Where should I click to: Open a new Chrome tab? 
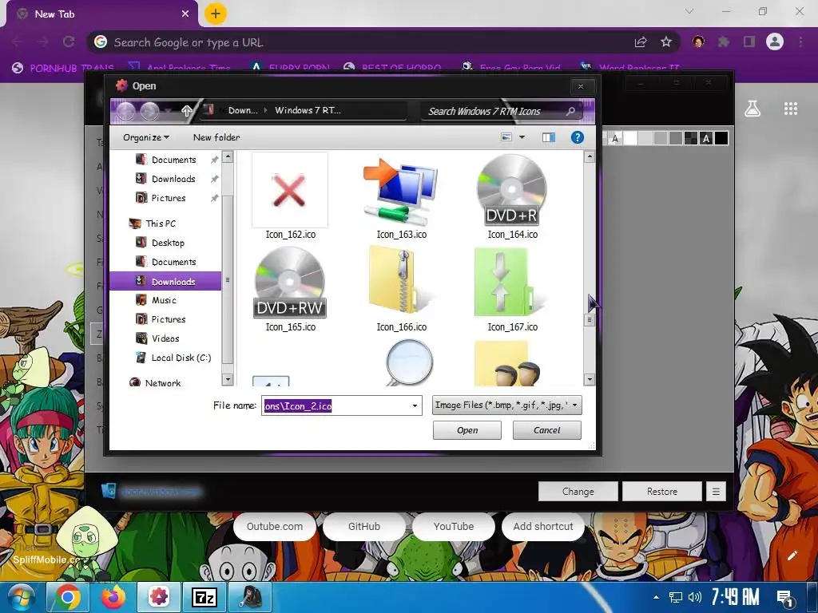click(x=216, y=14)
